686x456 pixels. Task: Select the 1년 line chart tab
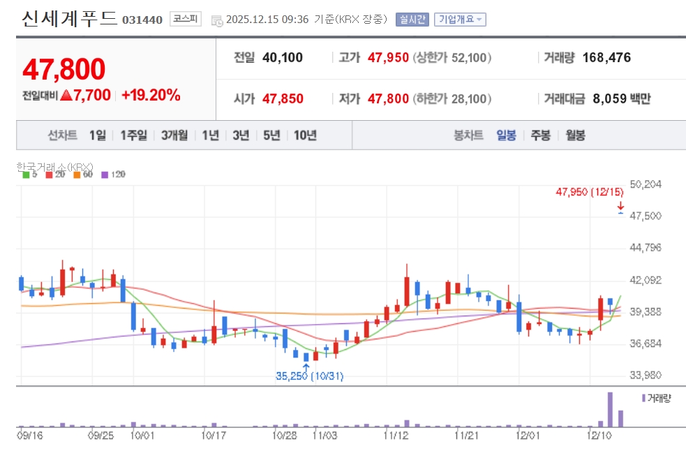[x=211, y=135]
